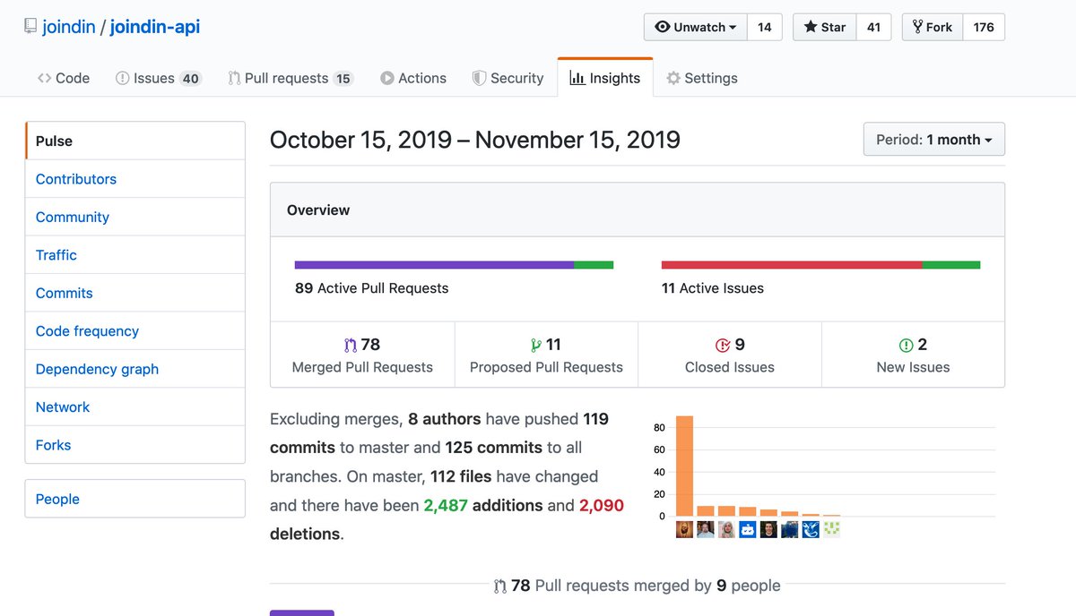Open the Pull requests tab

coord(290,78)
